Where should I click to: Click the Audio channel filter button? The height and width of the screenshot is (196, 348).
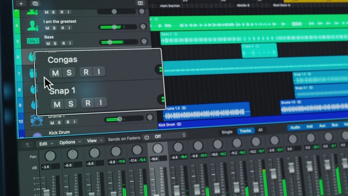click(295, 127)
